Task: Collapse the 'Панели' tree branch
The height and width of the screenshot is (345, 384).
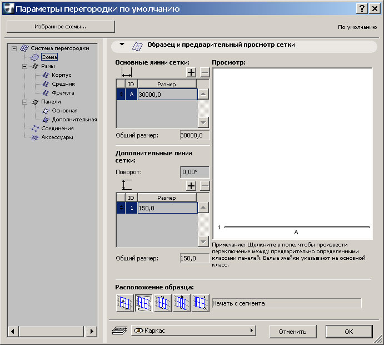Action: pos(25,102)
